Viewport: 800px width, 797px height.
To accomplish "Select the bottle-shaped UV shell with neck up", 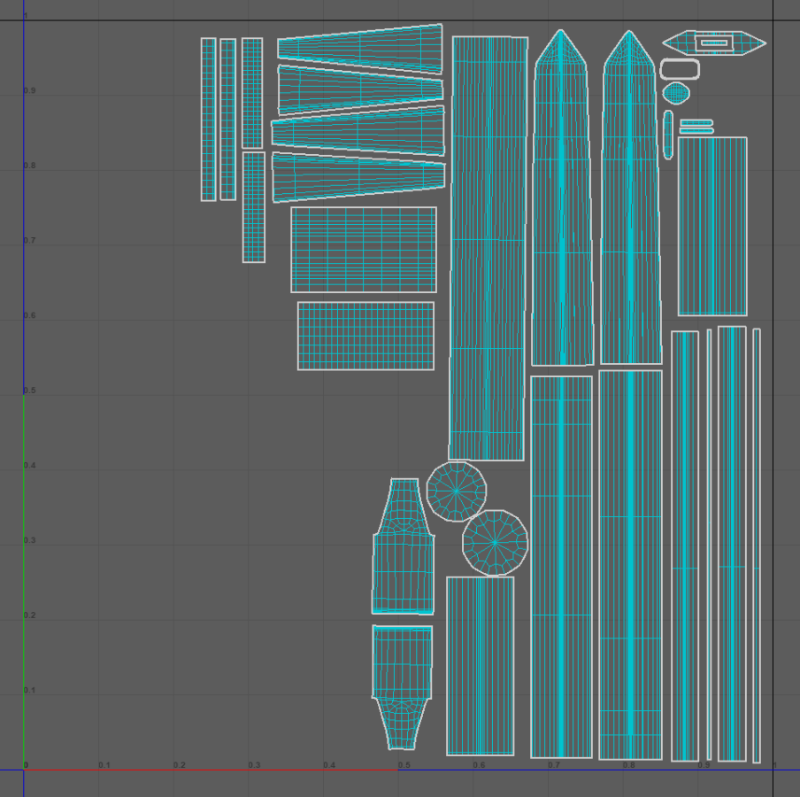I will click(403, 546).
